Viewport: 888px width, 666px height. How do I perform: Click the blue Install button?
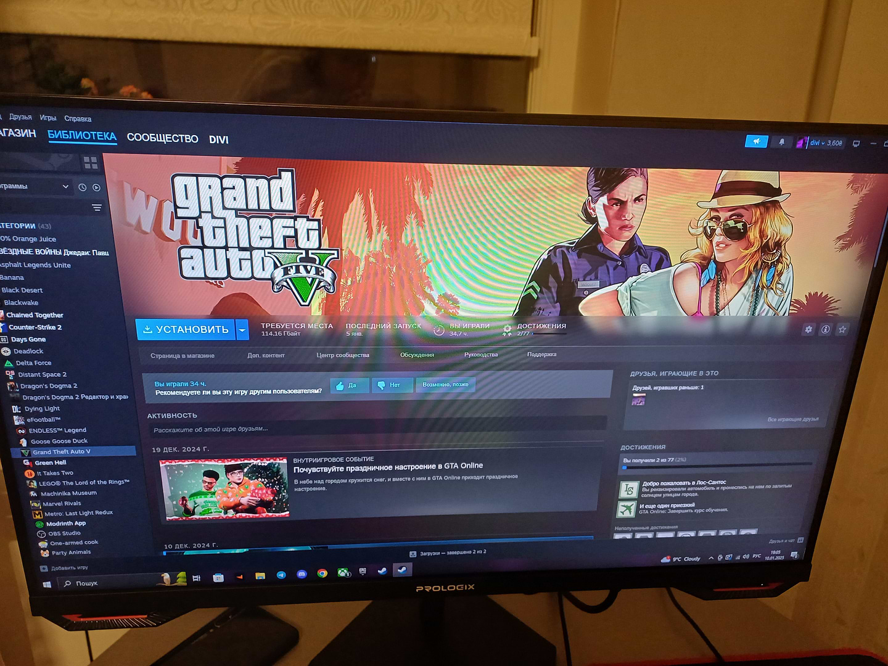coord(186,329)
